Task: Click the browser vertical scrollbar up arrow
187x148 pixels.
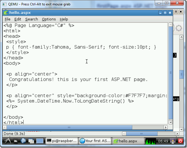Action: (x=181, y=37)
